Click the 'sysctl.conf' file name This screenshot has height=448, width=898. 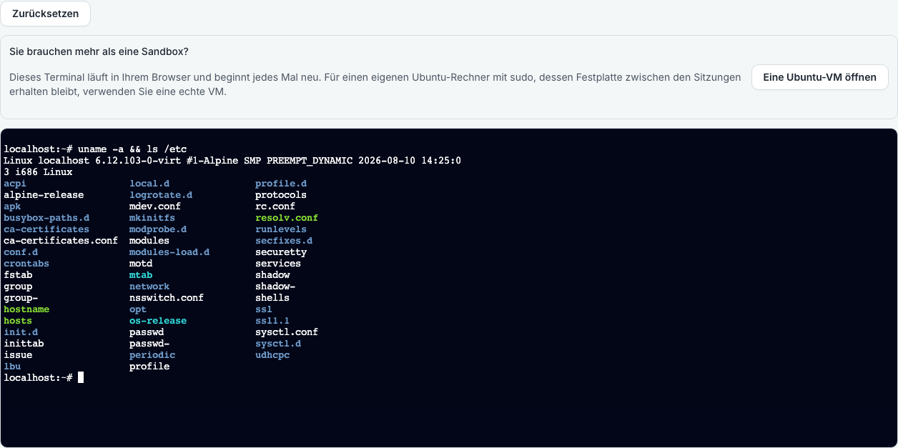pyautogui.click(x=287, y=332)
